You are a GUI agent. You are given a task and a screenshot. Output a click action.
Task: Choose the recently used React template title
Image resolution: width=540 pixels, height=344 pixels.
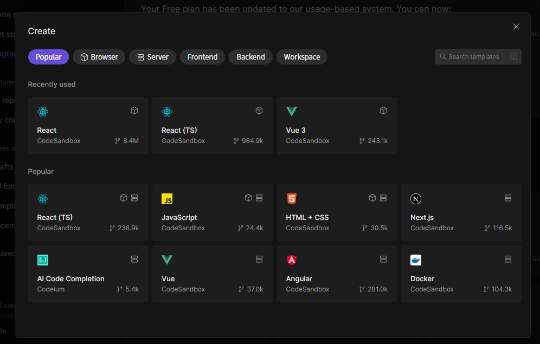pyautogui.click(x=47, y=130)
